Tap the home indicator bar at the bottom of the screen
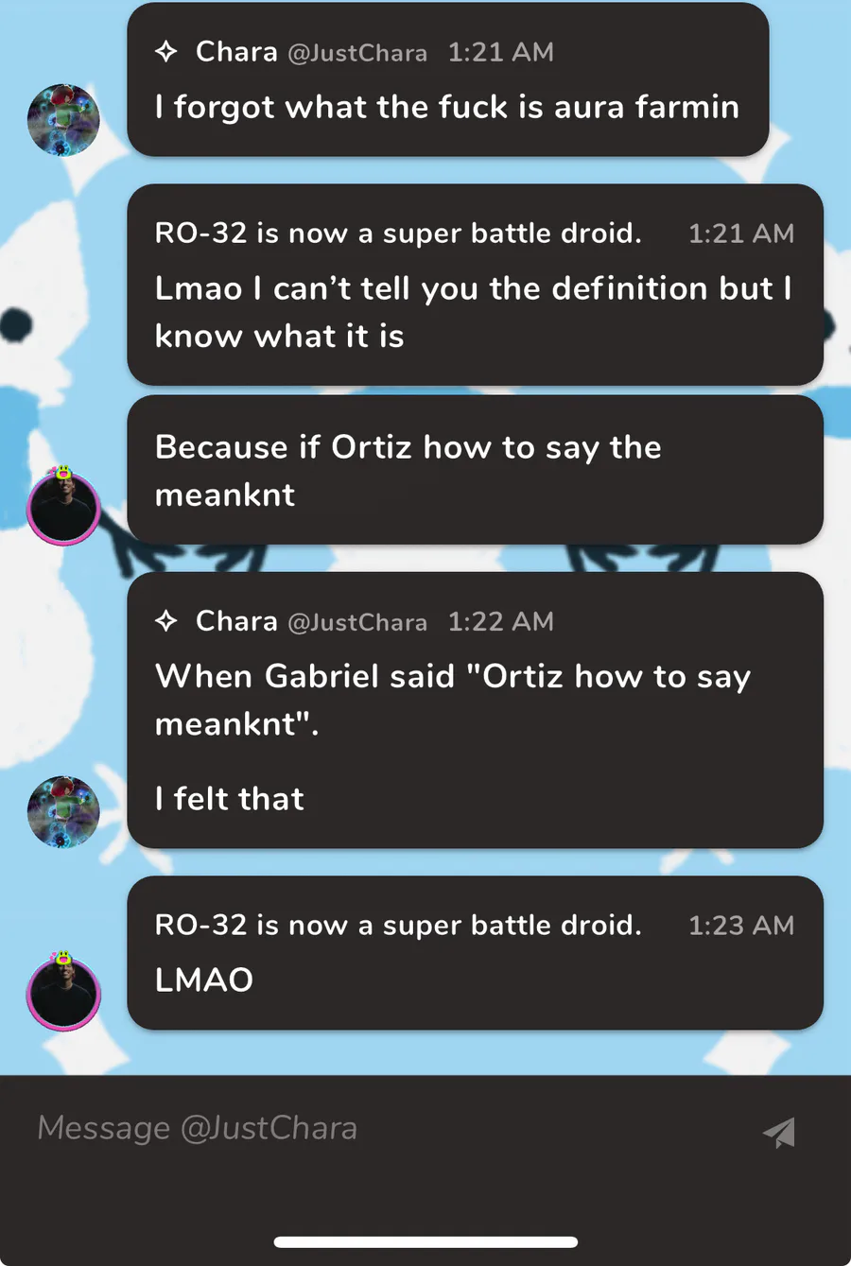This screenshot has width=851, height=1266. pyautogui.click(x=425, y=1242)
